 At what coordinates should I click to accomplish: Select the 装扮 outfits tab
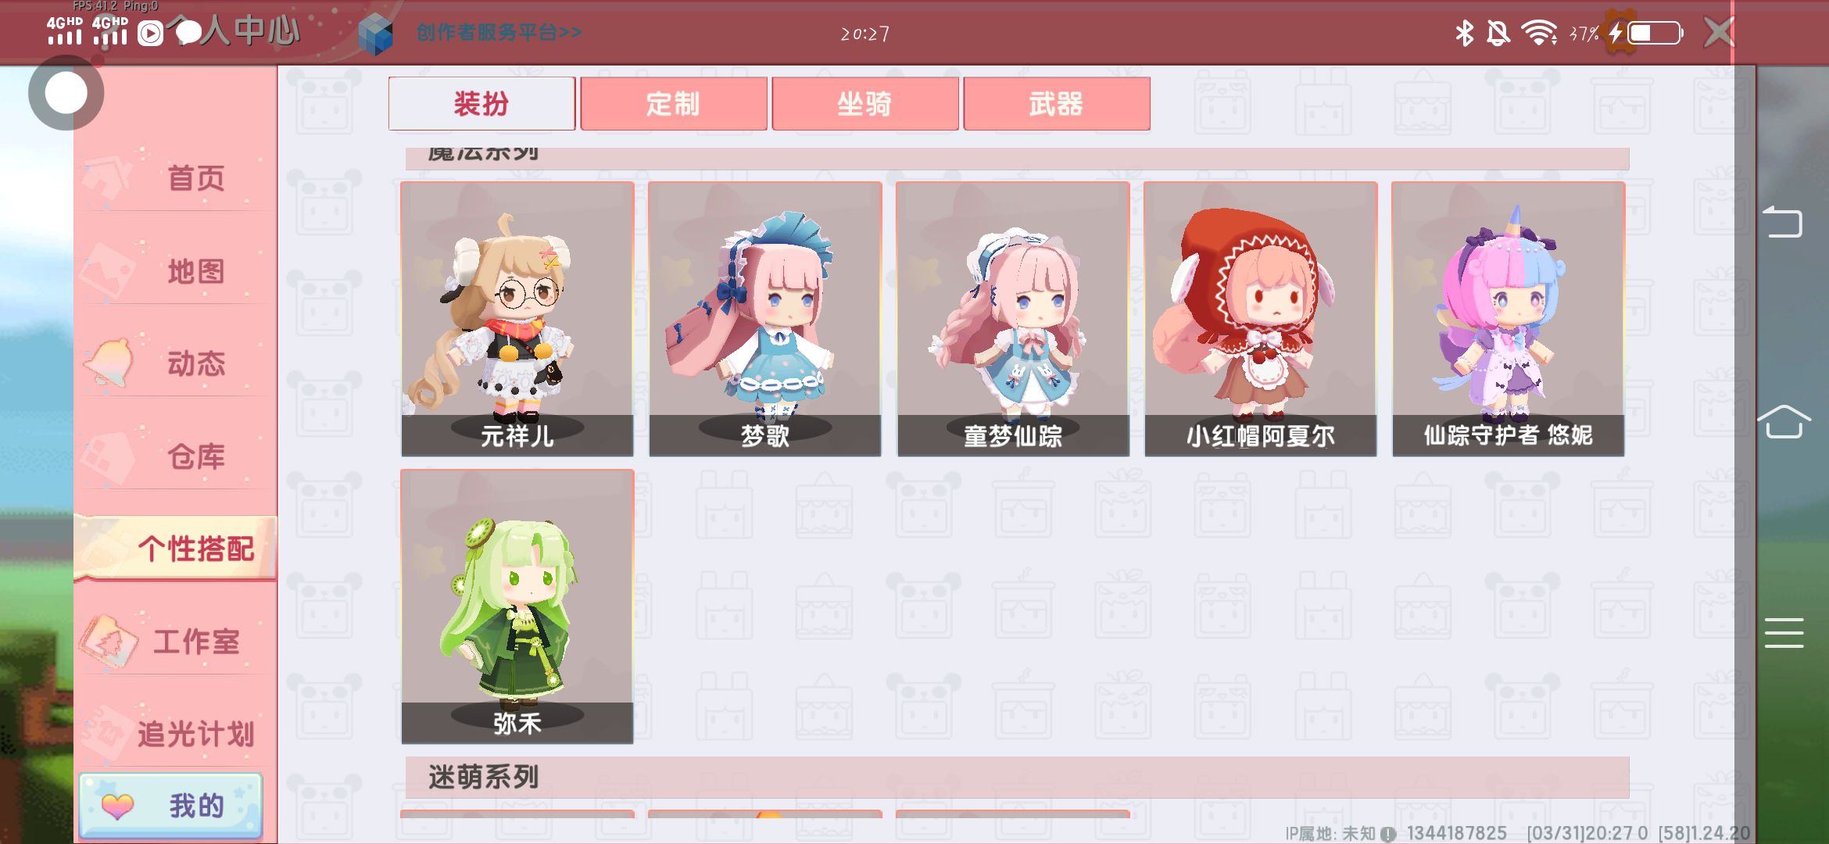tap(481, 103)
